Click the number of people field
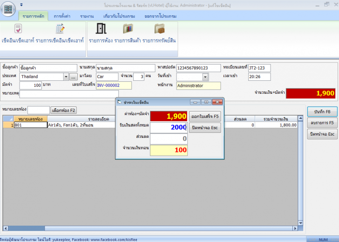Viewport: 339px width, 242px height. tap(139, 77)
